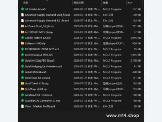Screen dimensions: 162x122
Task: Sort by the type column header
Action: [105, 3]
